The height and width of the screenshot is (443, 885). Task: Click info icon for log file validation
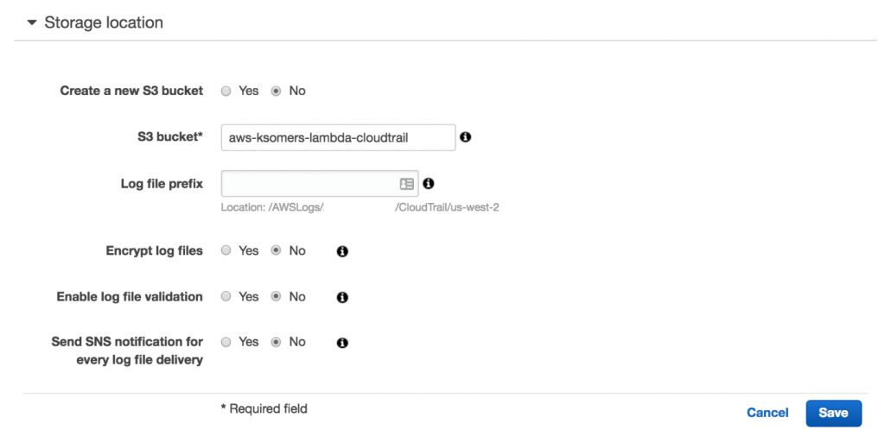(x=342, y=297)
